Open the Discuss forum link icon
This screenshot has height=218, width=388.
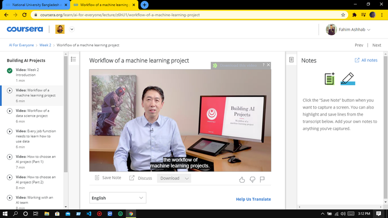click(x=132, y=178)
